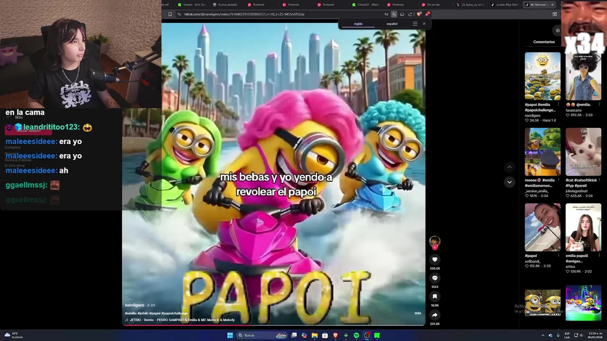The height and width of the screenshot is (341, 607).
Task: Open comments via speech bubble icon
Action: [435, 278]
